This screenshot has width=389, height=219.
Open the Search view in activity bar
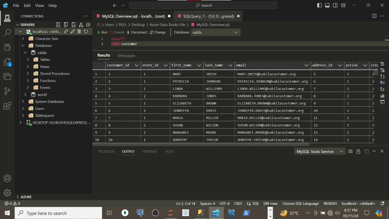coord(7,32)
